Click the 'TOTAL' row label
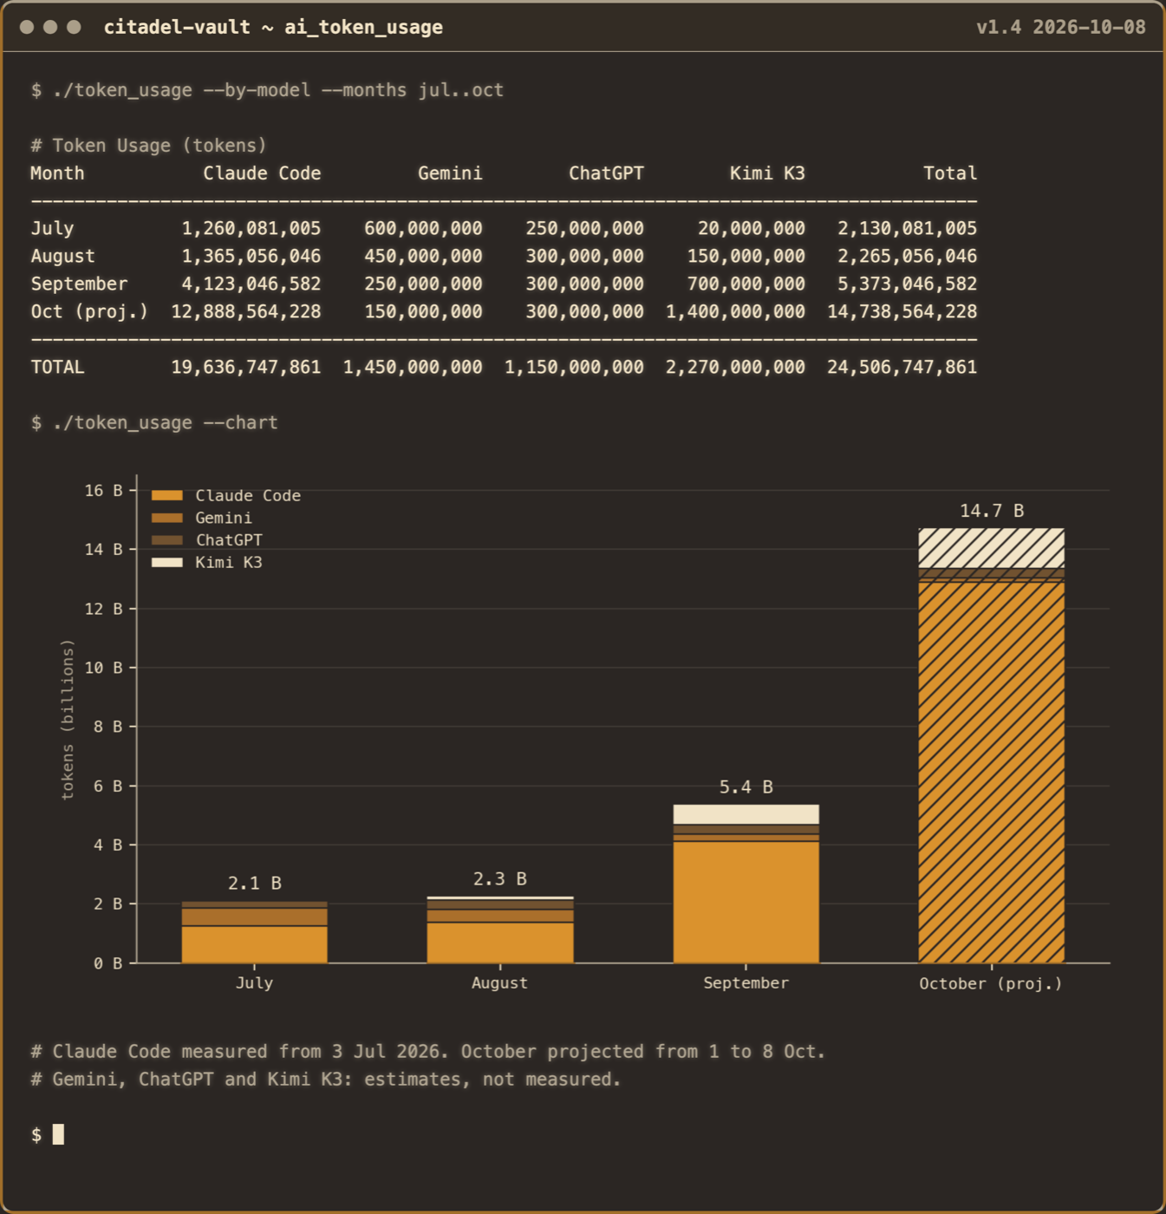Image resolution: width=1166 pixels, height=1214 pixels. [57, 367]
